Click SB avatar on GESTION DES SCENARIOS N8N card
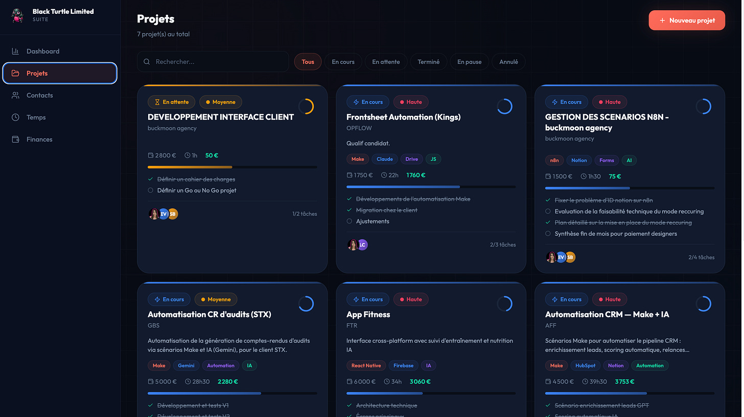Screen dimensions: 744x417 coord(570,257)
